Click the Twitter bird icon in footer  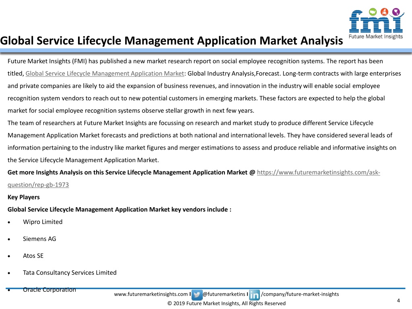[197, 295]
